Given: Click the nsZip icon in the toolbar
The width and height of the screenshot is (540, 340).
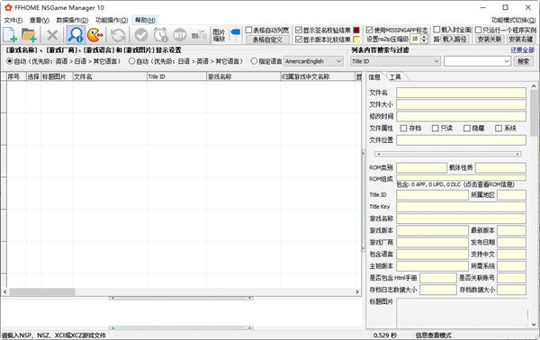Looking at the screenshot, I should point(199,35).
